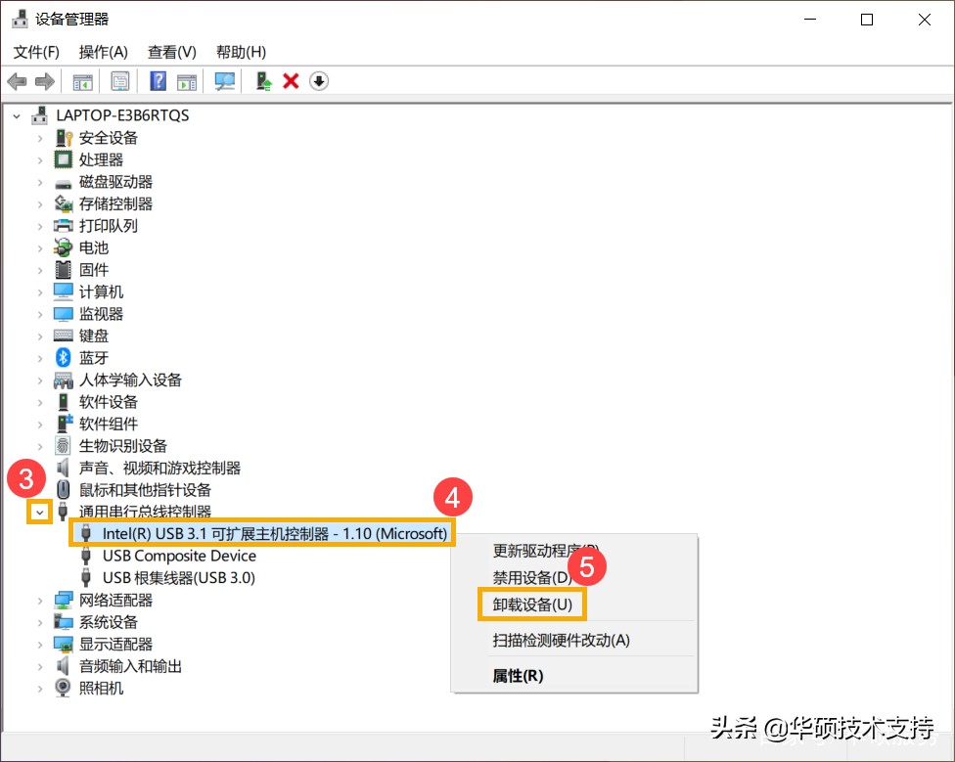Click the Back navigation arrow icon

(x=17, y=81)
